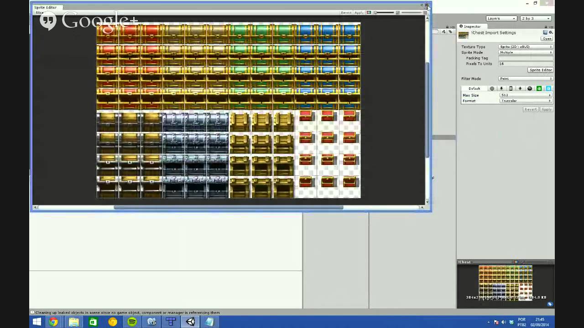Open the Windows Start menu
Viewport: 584px width, 328px height.
[x=37, y=322]
